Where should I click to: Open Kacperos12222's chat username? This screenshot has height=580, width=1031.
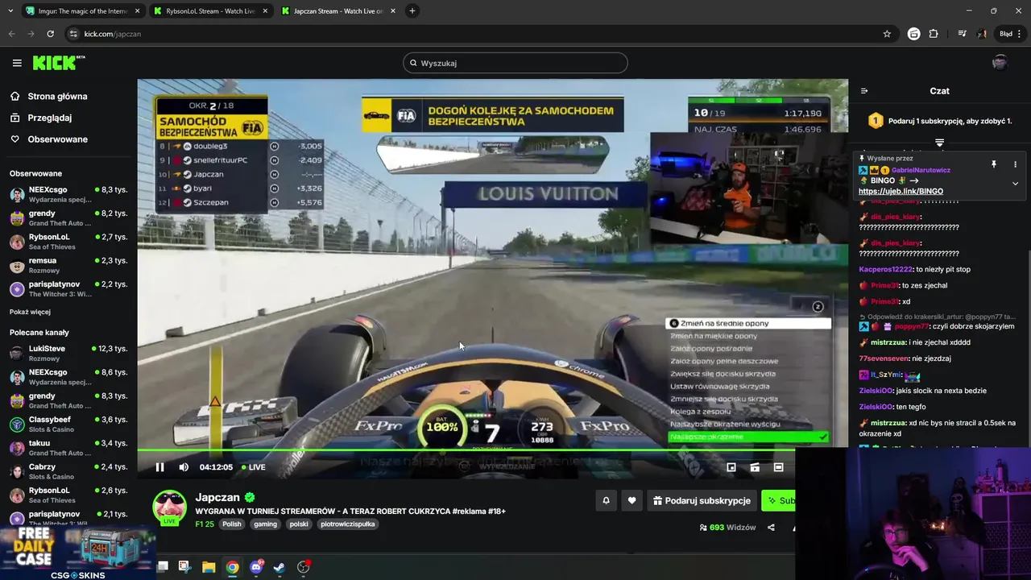click(886, 269)
